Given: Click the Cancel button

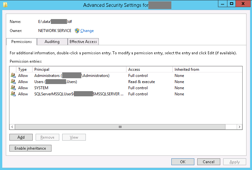Looking at the screenshot, I should pyautogui.click(x=209, y=162).
